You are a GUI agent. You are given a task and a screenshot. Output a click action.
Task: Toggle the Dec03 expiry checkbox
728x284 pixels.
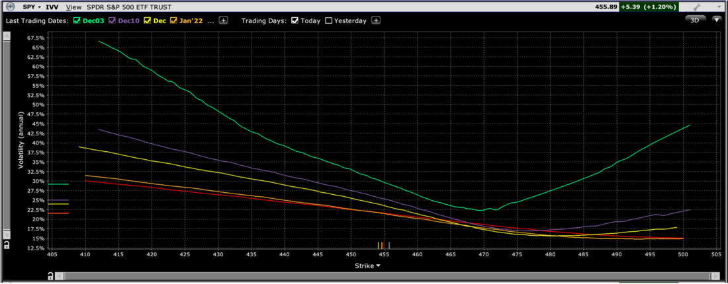77,20
